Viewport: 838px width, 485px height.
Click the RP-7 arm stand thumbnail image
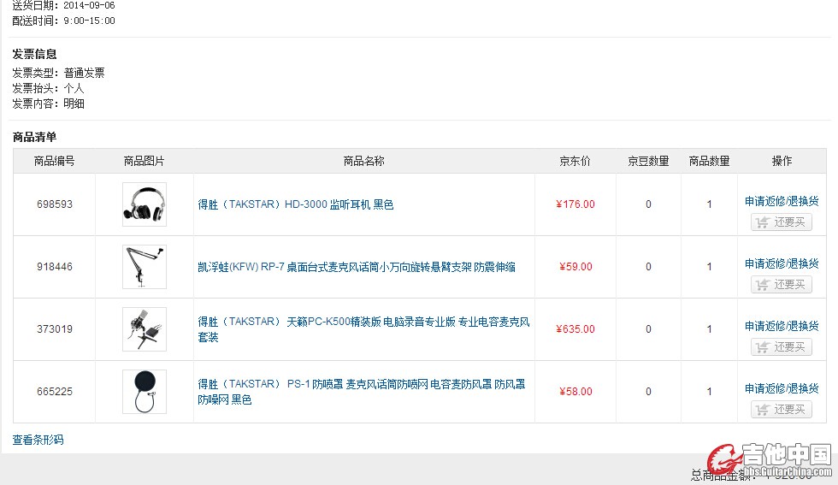pos(145,267)
